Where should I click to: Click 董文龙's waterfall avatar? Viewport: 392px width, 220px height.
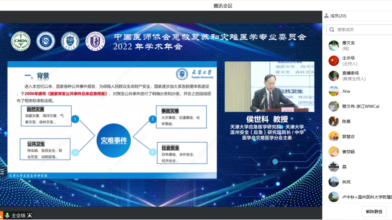pos(333,46)
